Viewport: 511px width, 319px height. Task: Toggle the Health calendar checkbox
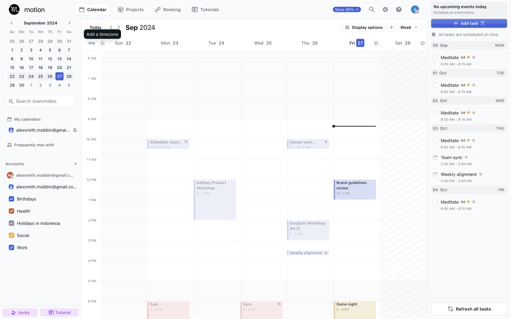coord(11,211)
